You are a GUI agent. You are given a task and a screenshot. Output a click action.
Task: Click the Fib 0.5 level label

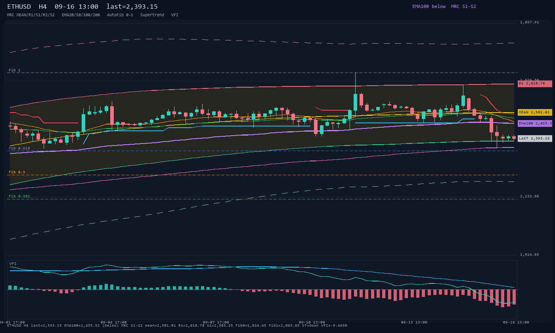[x=17, y=172]
